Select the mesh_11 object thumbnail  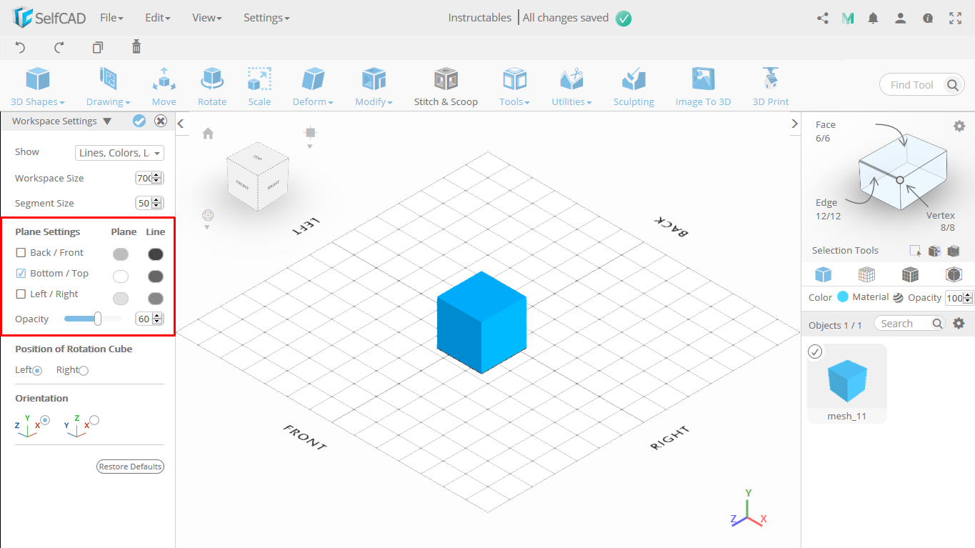[x=847, y=383]
